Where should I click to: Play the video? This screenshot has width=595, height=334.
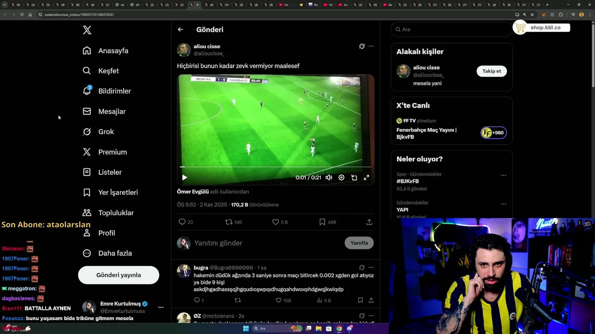[x=185, y=177]
